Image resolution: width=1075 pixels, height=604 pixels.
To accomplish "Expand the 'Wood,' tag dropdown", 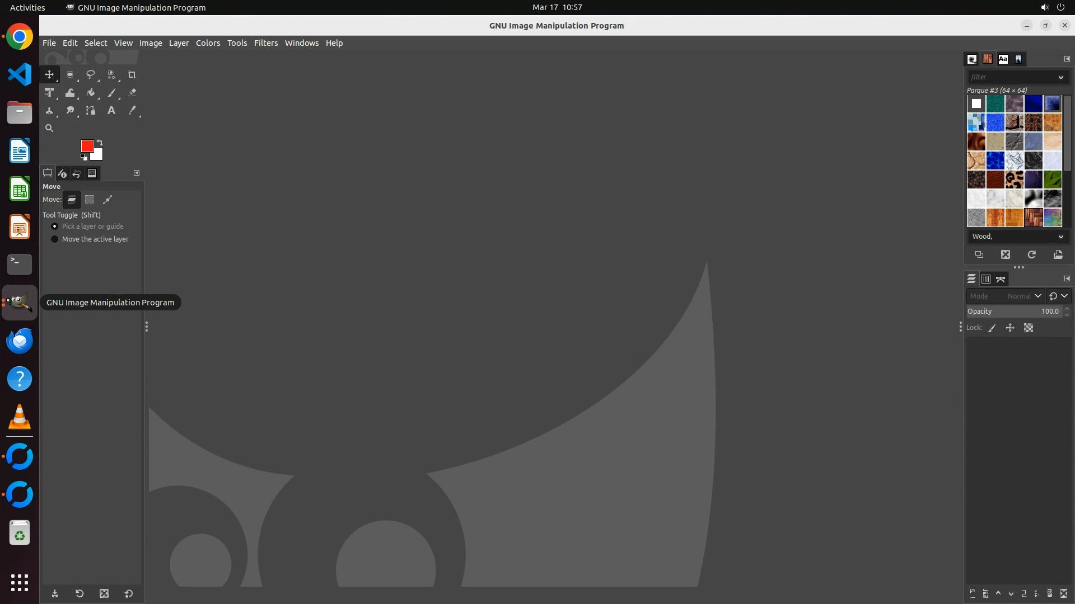I will pos(1060,237).
